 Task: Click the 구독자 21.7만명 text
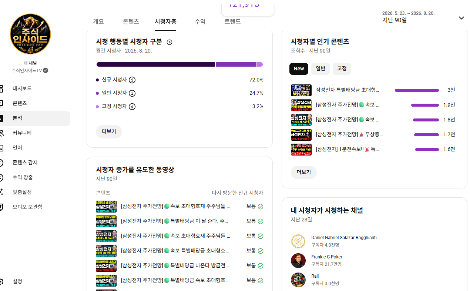(326, 264)
